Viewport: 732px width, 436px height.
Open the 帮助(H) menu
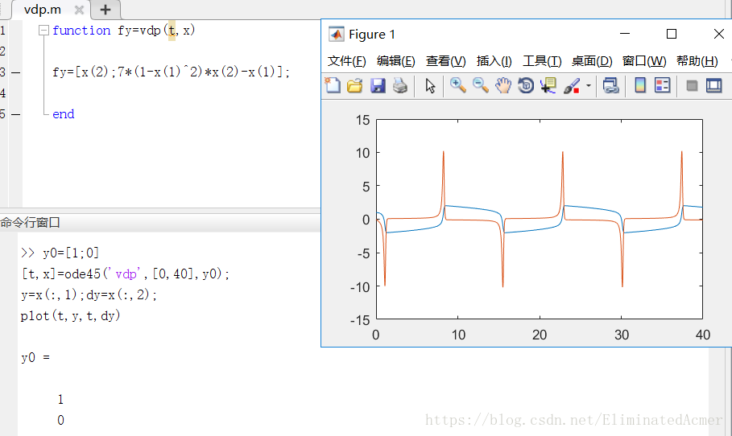pyautogui.click(x=697, y=61)
